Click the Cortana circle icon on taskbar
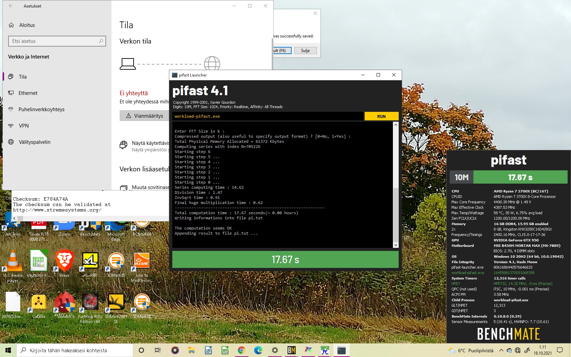The image size is (571, 357). pyautogui.click(x=141, y=350)
